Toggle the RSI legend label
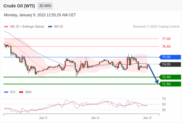The height and width of the screenshot is (123, 182). click(x=13, y=92)
